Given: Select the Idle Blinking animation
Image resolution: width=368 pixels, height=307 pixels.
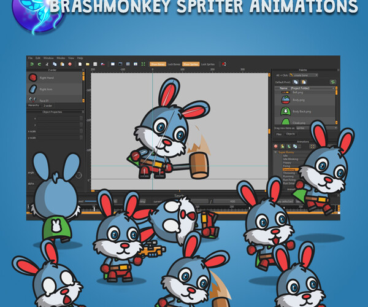Looking at the screenshot, I should point(291,159).
